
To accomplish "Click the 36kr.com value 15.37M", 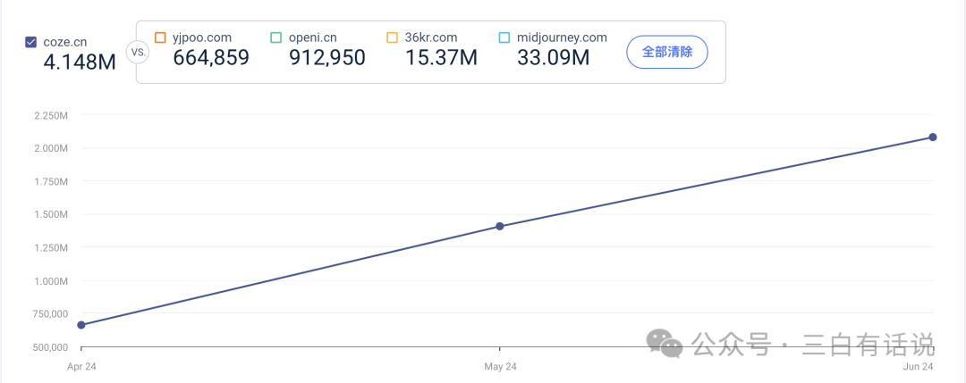I will [x=441, y=58].
